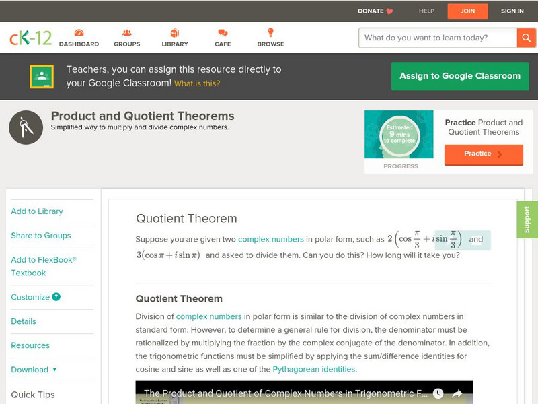Open the Cafe icon
Image resolution: width=538 pixels, height=404 pixels.
[x=221, y=32]
